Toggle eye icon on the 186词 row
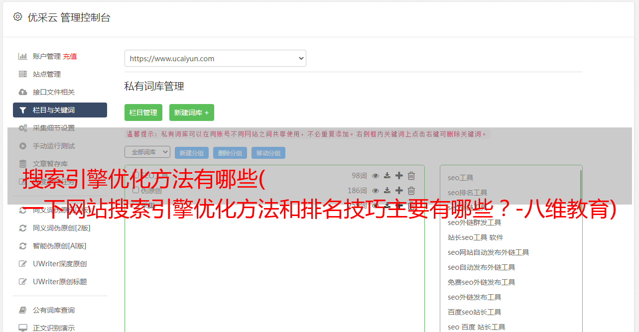 point(376,191)
